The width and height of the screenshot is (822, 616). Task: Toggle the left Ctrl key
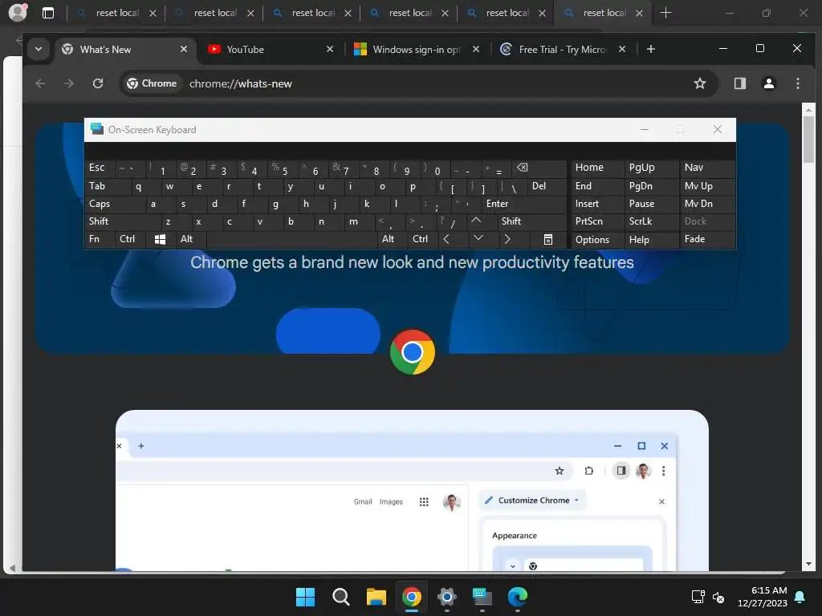pyautogui.click(x=129, y=239)
